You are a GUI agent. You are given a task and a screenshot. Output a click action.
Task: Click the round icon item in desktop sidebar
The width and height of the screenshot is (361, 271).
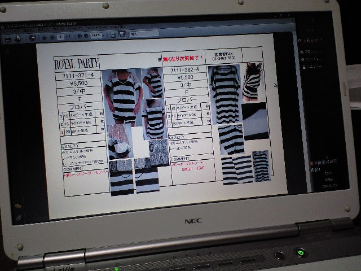click(x=310, y=60)
